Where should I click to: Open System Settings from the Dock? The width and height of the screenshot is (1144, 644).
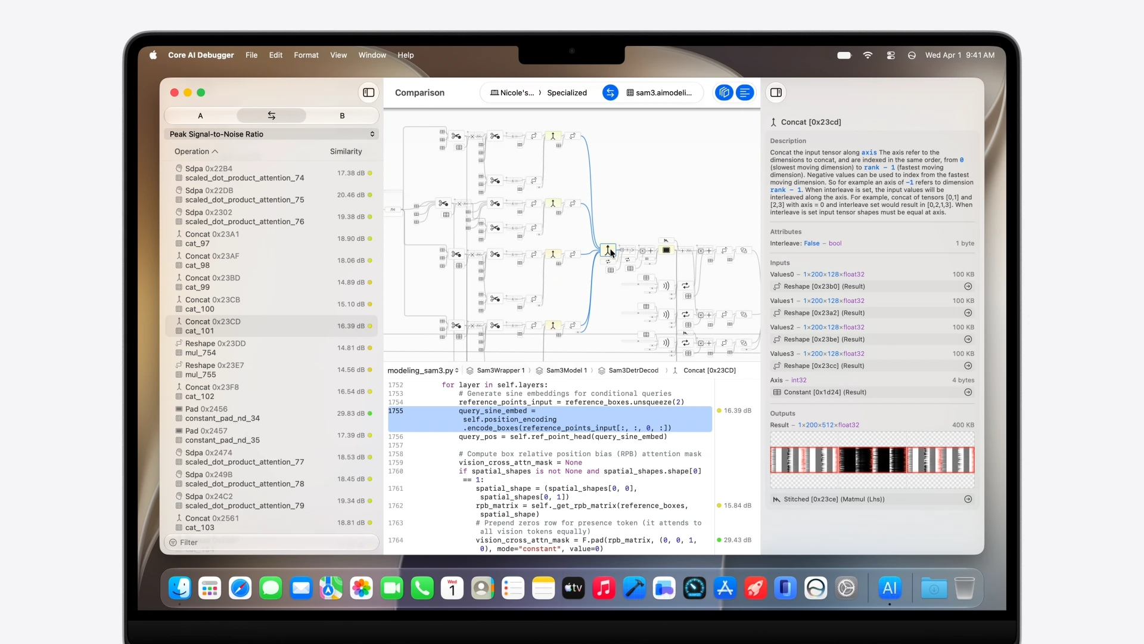pyautogui.click(x=846, y=589)
